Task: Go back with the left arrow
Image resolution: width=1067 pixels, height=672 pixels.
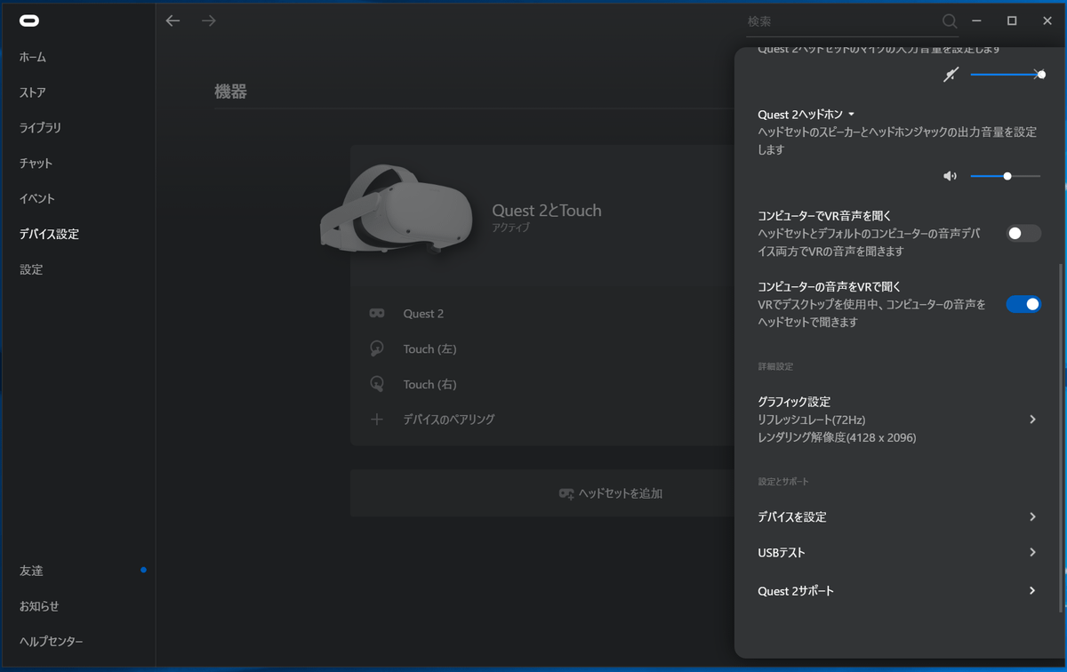Action: [x=172, y=20]
